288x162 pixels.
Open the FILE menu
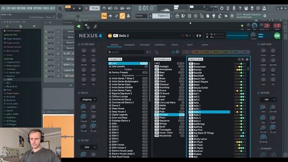pos(3,8)
